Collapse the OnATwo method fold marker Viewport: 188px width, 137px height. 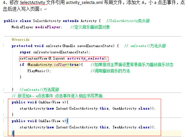point(3,120)
